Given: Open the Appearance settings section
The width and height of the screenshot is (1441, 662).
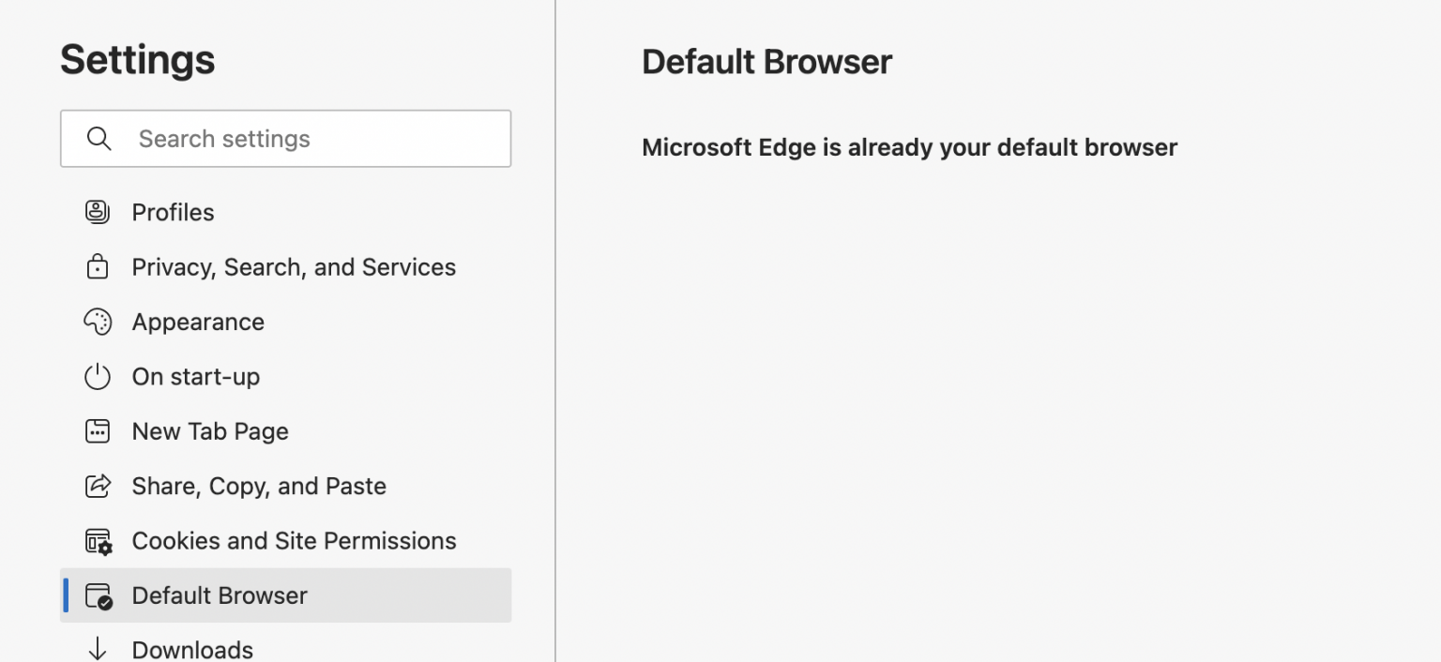Looking at the screenshot, I should point(198,322).
